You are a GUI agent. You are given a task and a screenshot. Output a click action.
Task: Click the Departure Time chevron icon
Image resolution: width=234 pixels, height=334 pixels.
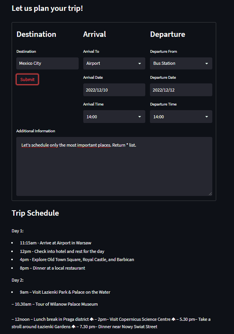click(x=206, y=117)
